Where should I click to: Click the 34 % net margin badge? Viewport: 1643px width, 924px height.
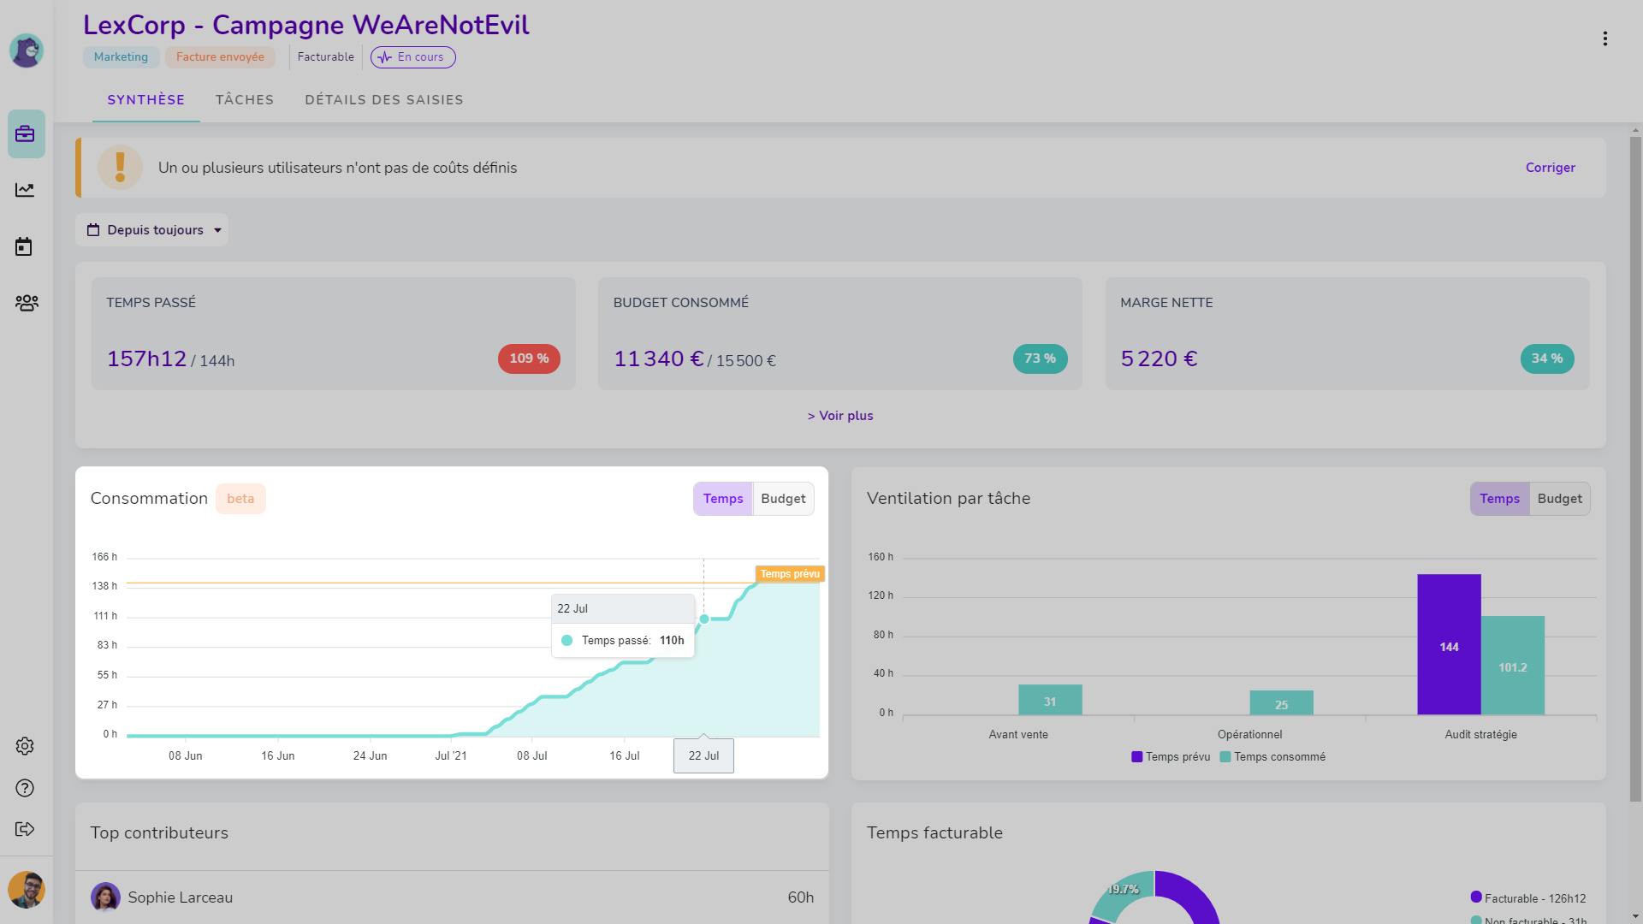tap(1547, 358)
